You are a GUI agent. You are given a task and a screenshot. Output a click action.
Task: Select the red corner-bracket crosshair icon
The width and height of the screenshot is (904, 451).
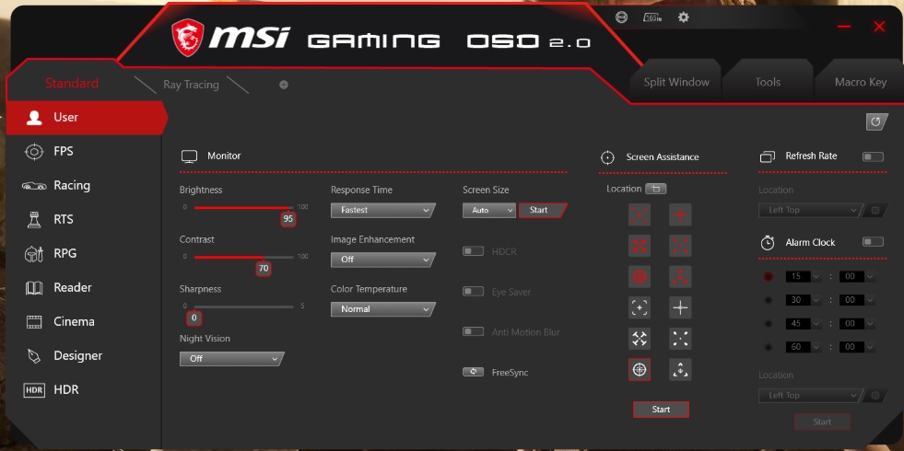coord(640,214)
